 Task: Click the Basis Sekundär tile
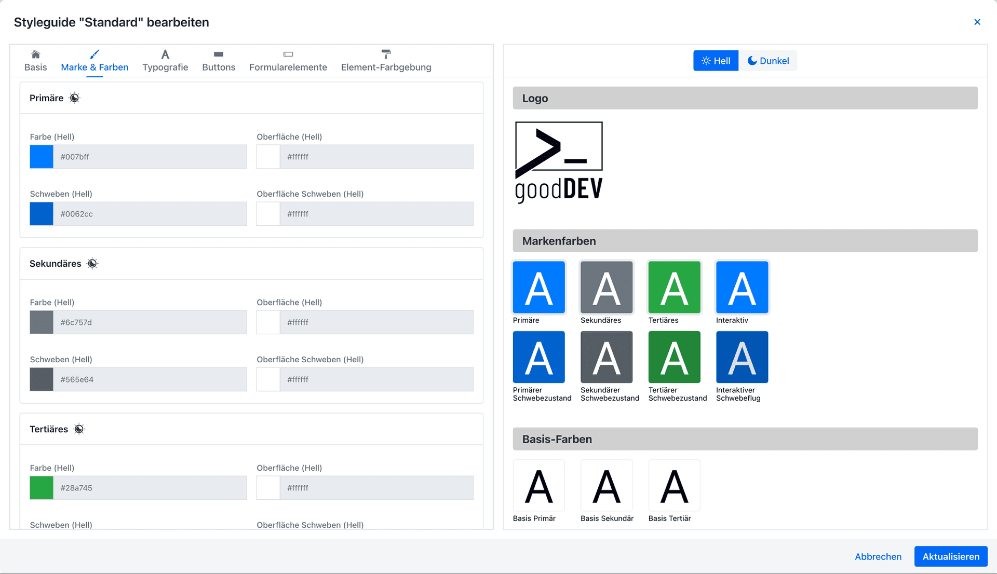(x=607, y=486)
